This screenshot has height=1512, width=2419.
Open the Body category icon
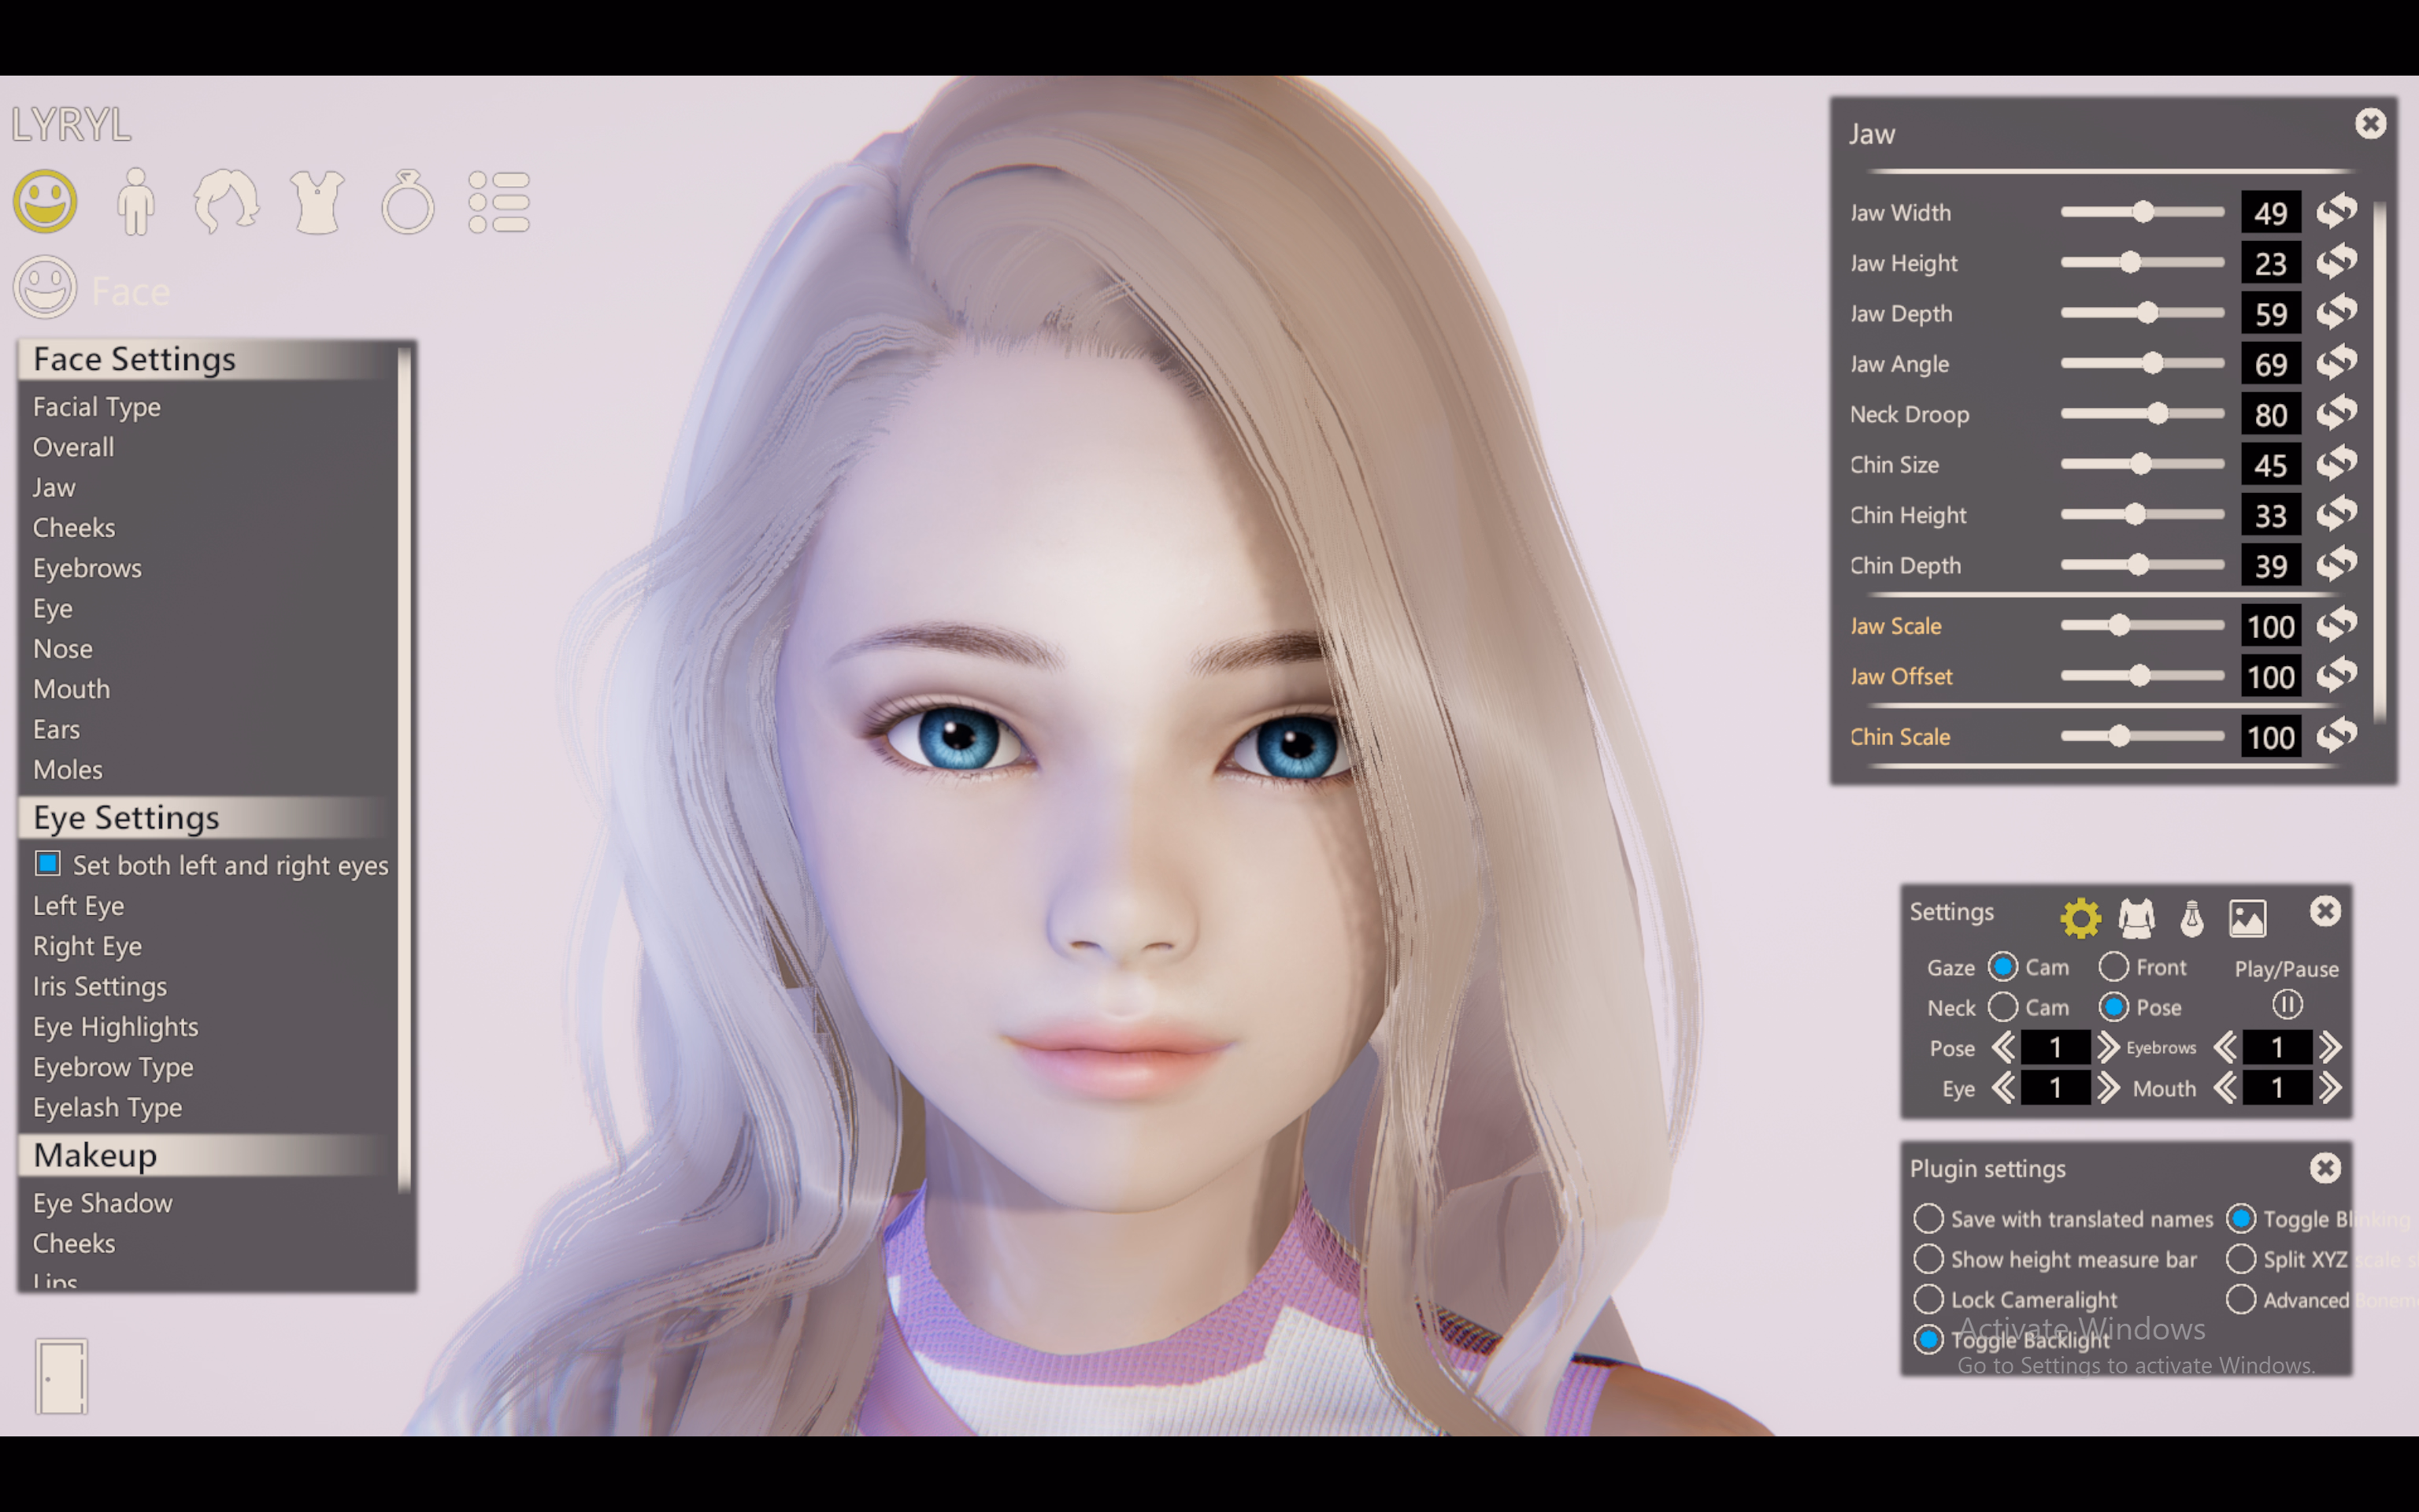[136, 201]
